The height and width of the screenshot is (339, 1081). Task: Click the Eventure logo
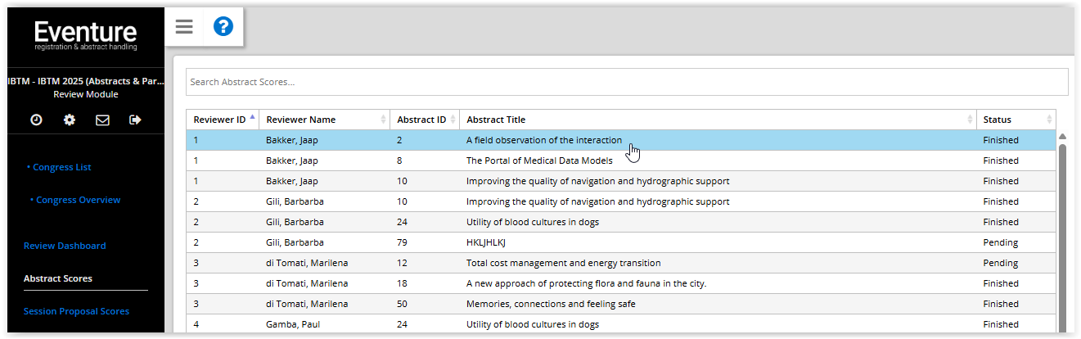[85, 34]
